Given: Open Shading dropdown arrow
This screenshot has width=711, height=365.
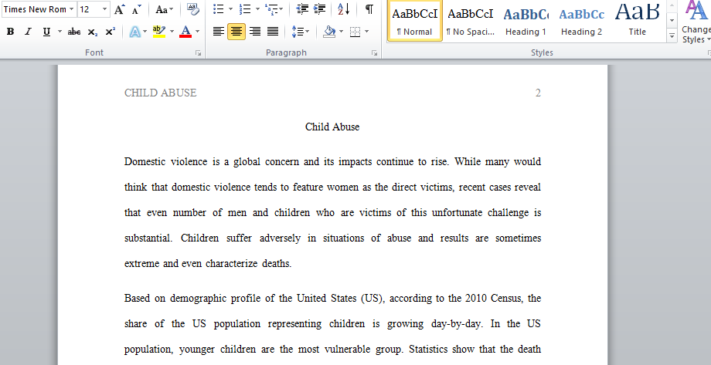Looking at the screenshot, I should (x=341, y=32).
